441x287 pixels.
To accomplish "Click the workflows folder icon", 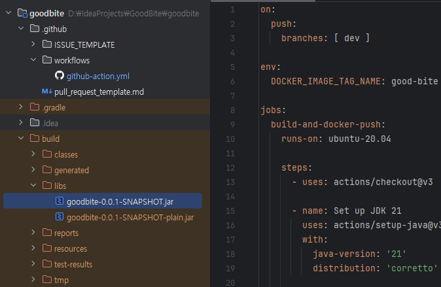I will [47, 60].
